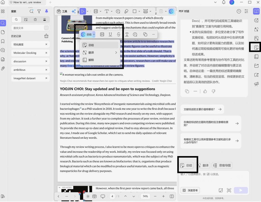The image size is (261, 202).
Task: Click the zoom in plus button
Action: click(163, 196)
